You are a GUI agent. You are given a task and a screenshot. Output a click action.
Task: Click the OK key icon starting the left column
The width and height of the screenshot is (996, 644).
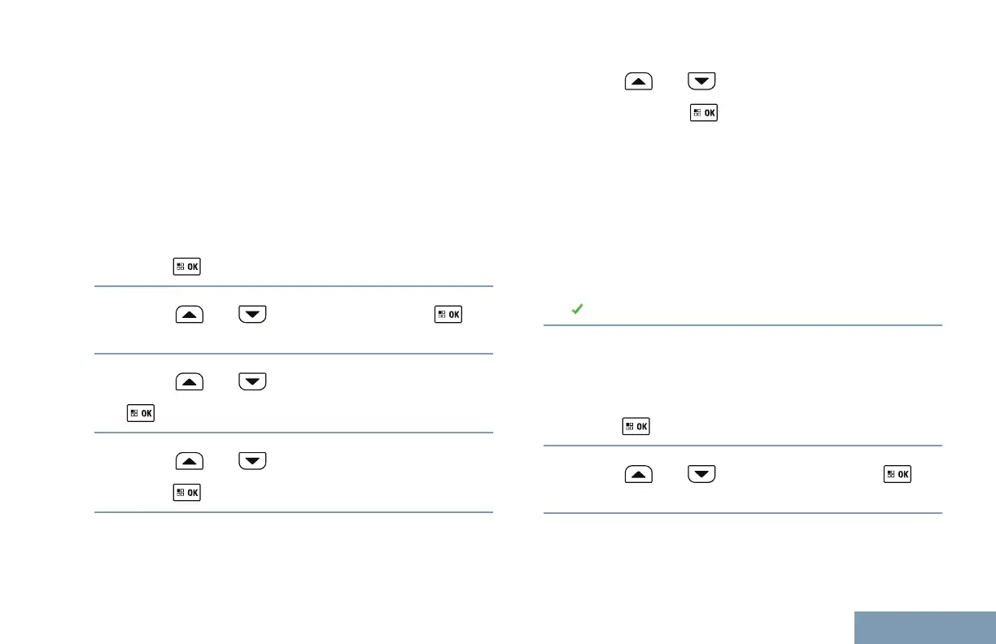click(187, 266)
